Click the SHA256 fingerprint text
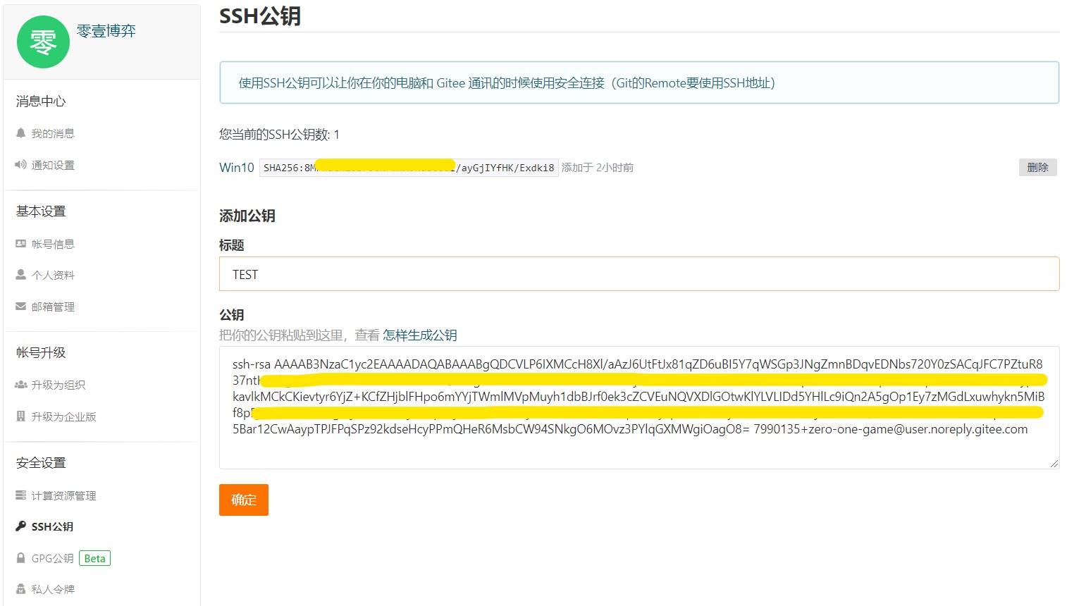This screenshot has width=1086, height=606. 409,168
